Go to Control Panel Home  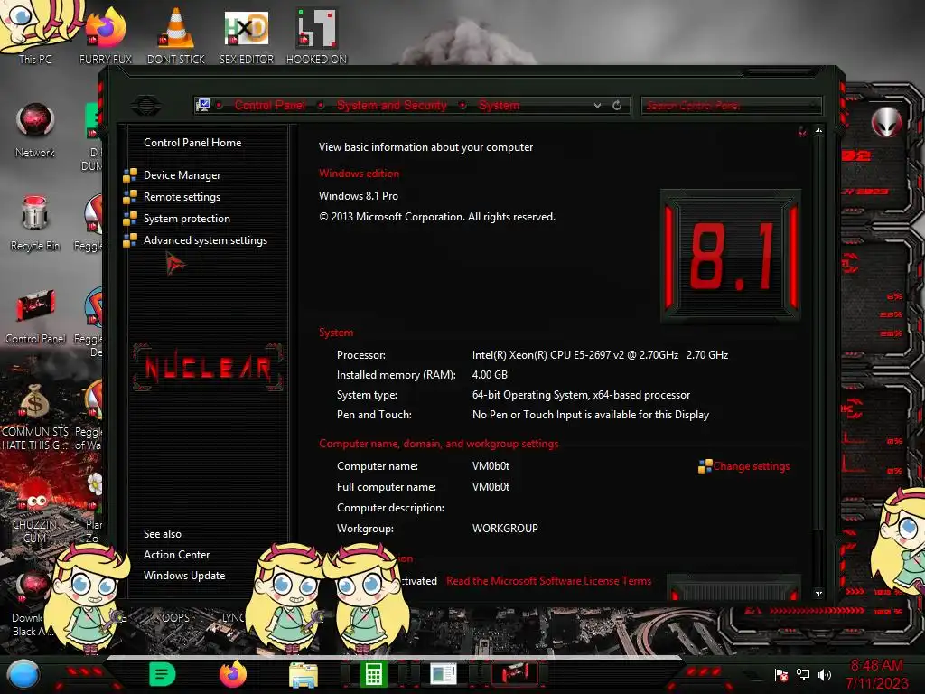(192, 142)
